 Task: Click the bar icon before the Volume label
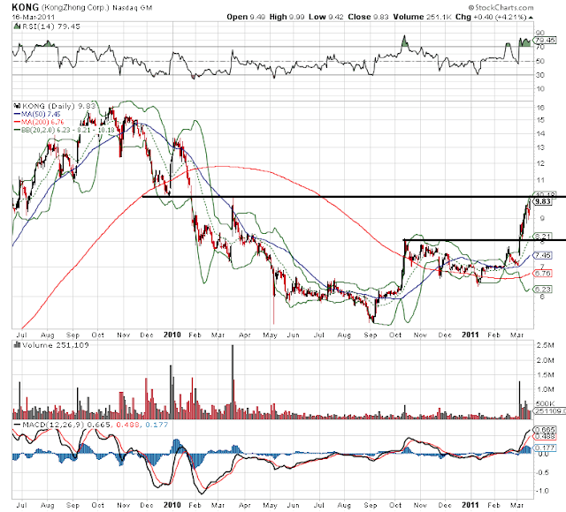[x=17, y=345]
